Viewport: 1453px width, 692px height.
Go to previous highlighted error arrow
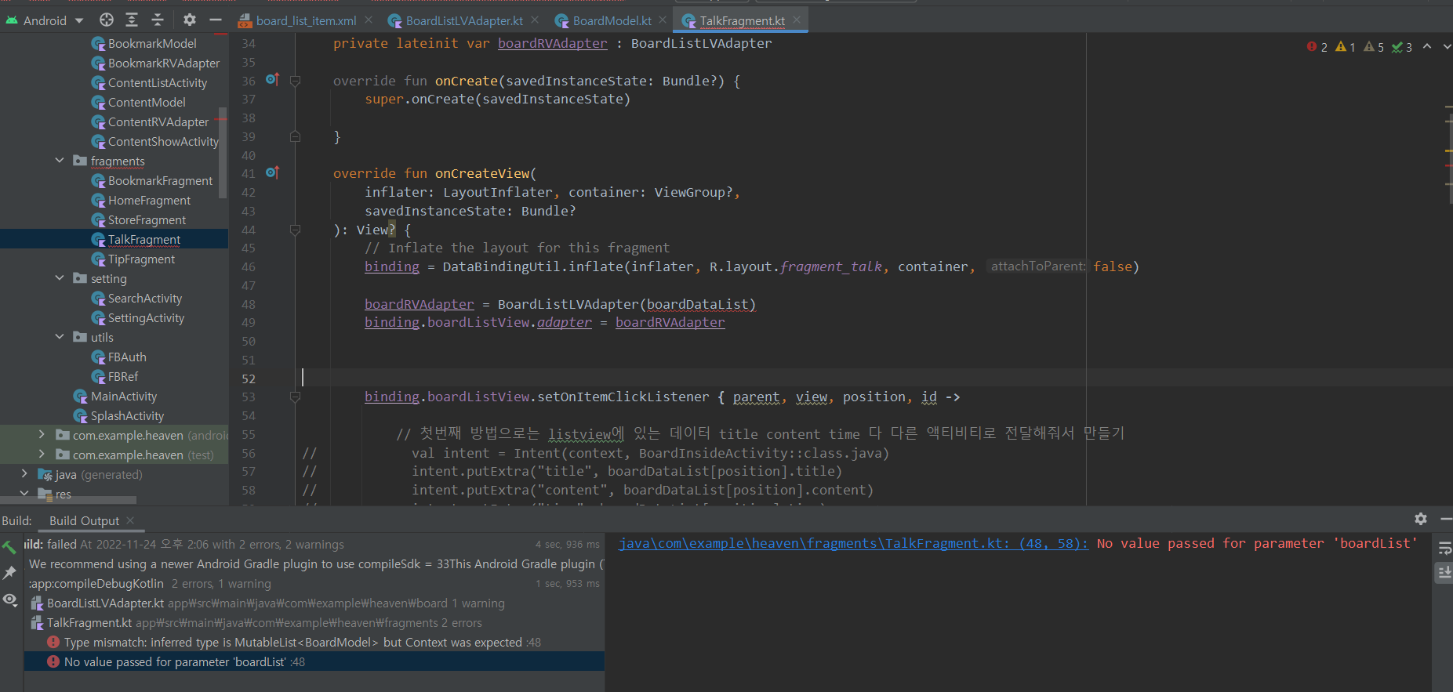pos(1427,47)
